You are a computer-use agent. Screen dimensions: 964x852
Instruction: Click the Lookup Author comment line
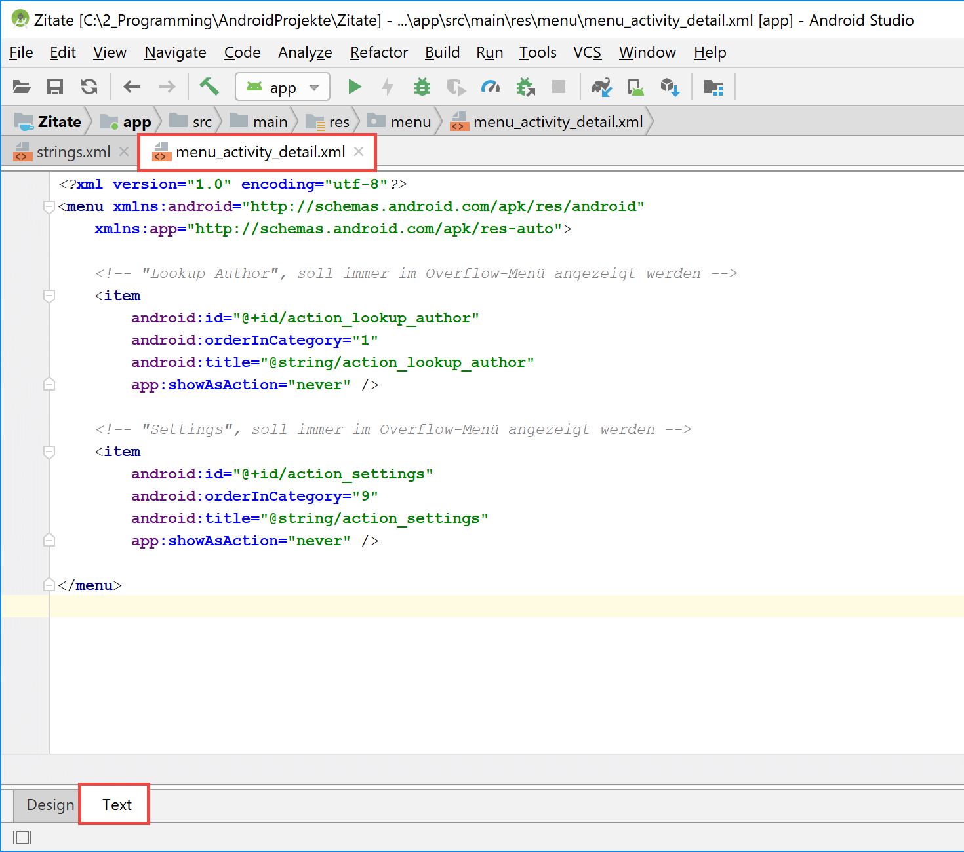pos(416,273)
